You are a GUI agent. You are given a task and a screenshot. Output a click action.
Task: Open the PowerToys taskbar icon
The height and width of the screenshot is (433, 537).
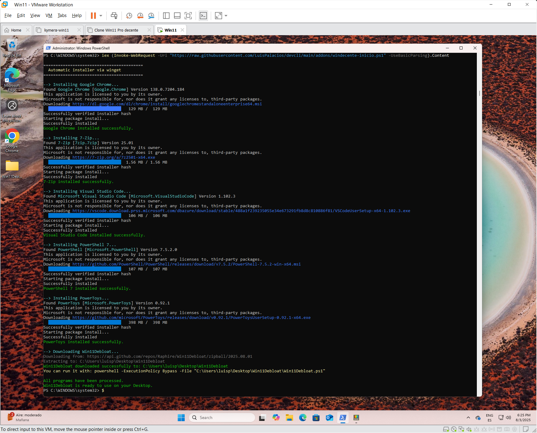[x=356, y=418]
